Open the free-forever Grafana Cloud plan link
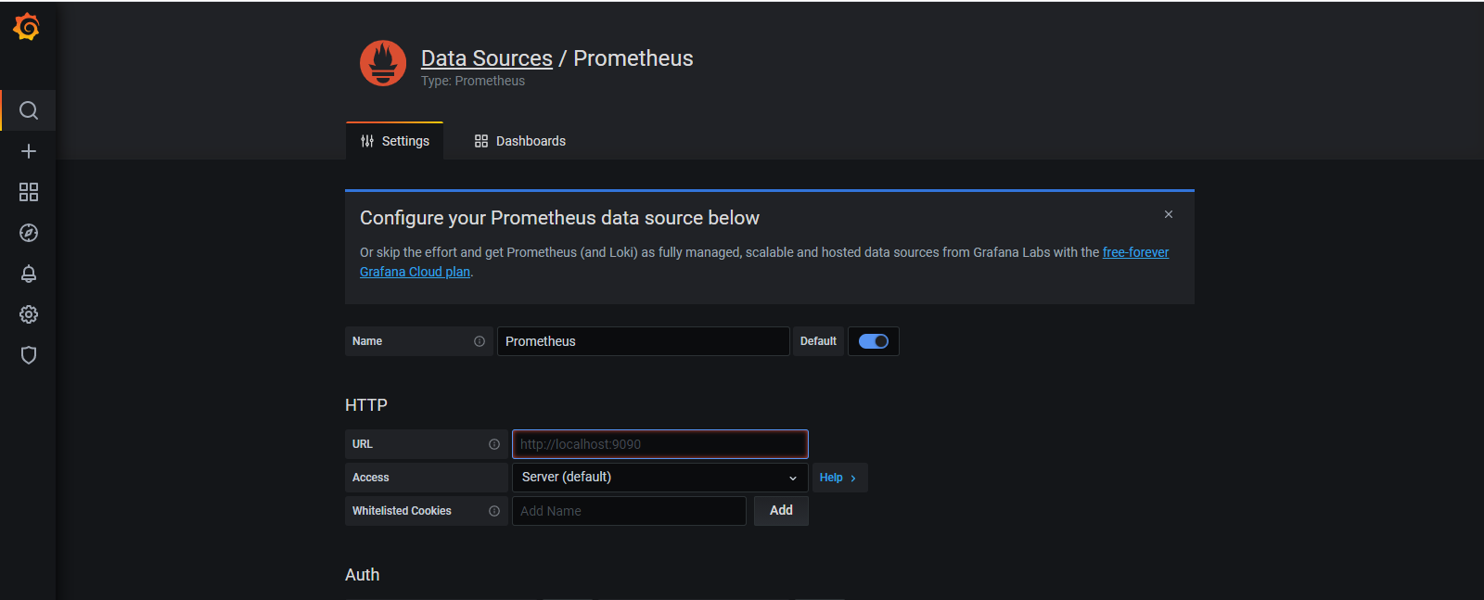 1135,252
